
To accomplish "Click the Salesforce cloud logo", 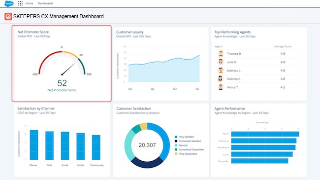I will (9, 3).
